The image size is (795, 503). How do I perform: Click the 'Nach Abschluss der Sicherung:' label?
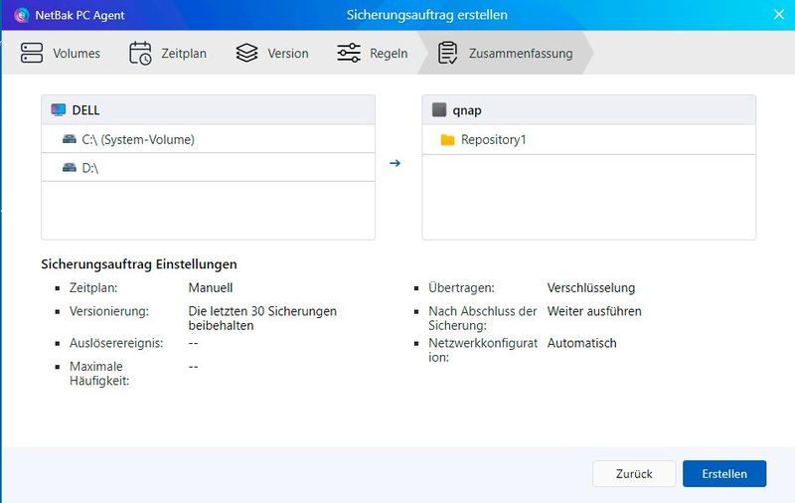[x=482, y=318]
